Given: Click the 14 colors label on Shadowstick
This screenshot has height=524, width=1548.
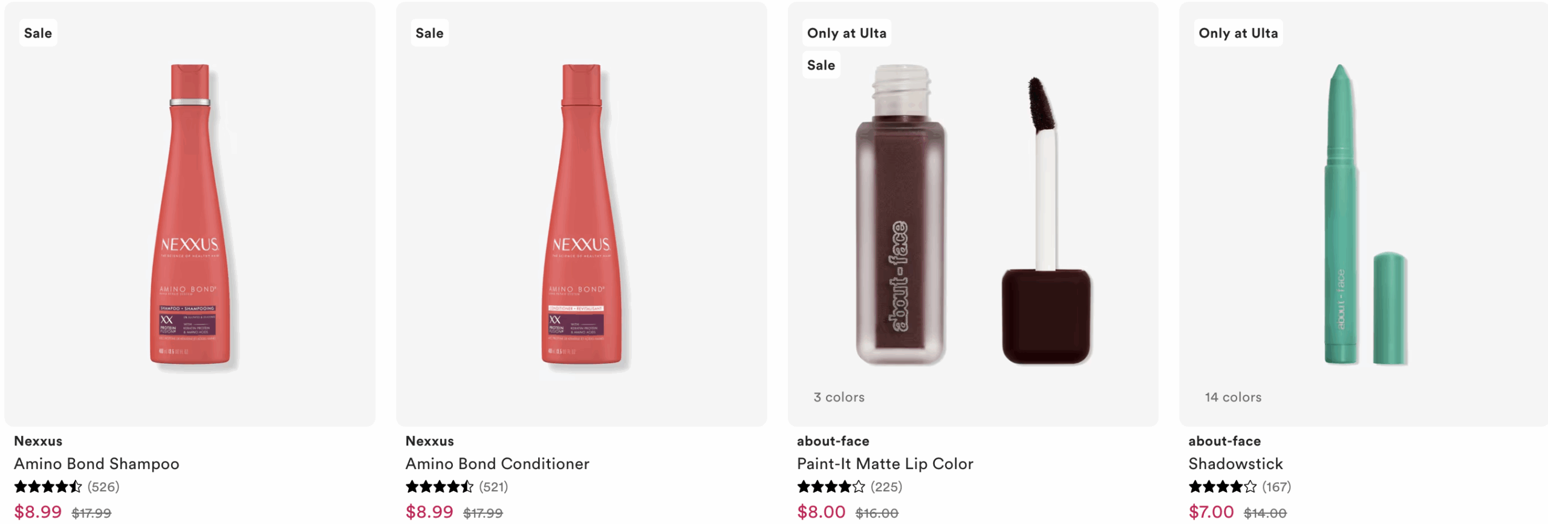Looking at the screenshot, I should pos(1233,397).
